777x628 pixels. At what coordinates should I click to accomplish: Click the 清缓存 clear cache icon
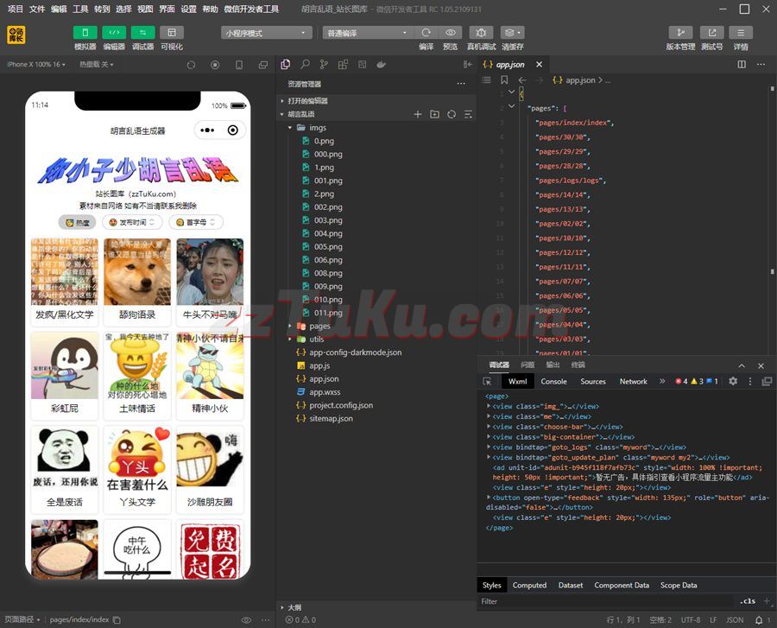pos(512,33)
